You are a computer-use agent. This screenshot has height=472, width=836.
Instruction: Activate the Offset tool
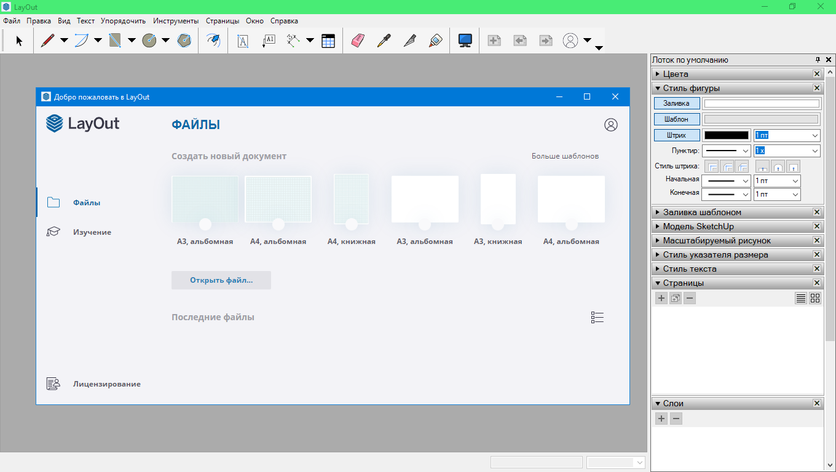[213, 41]
